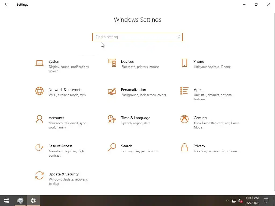275x206 pixels.
Task: Open the Search magnifier category icon
Action: coord(112,147)
